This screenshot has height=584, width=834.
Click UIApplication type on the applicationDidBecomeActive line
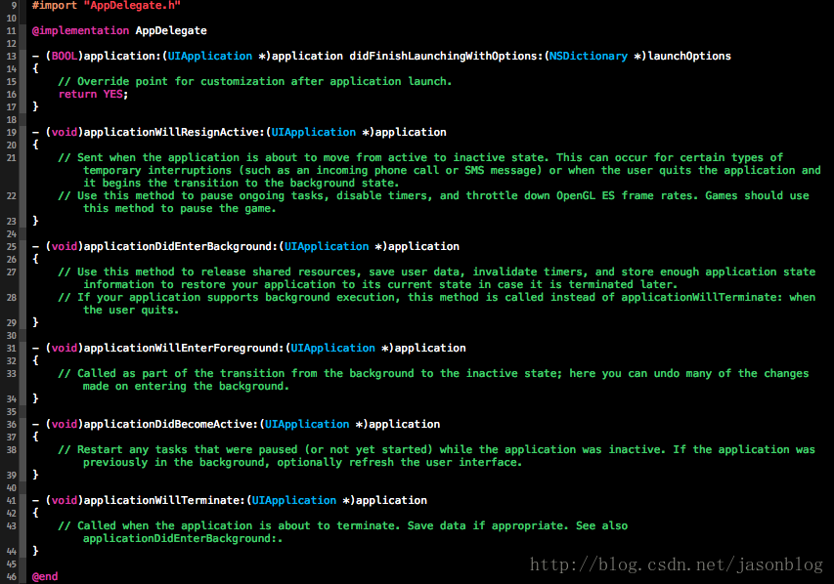(307, 425)
